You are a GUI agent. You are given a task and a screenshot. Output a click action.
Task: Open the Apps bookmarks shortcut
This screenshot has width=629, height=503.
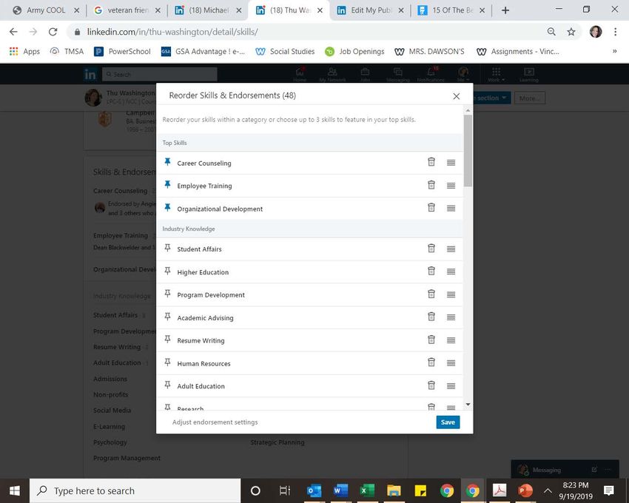click(x=25, y=51)
